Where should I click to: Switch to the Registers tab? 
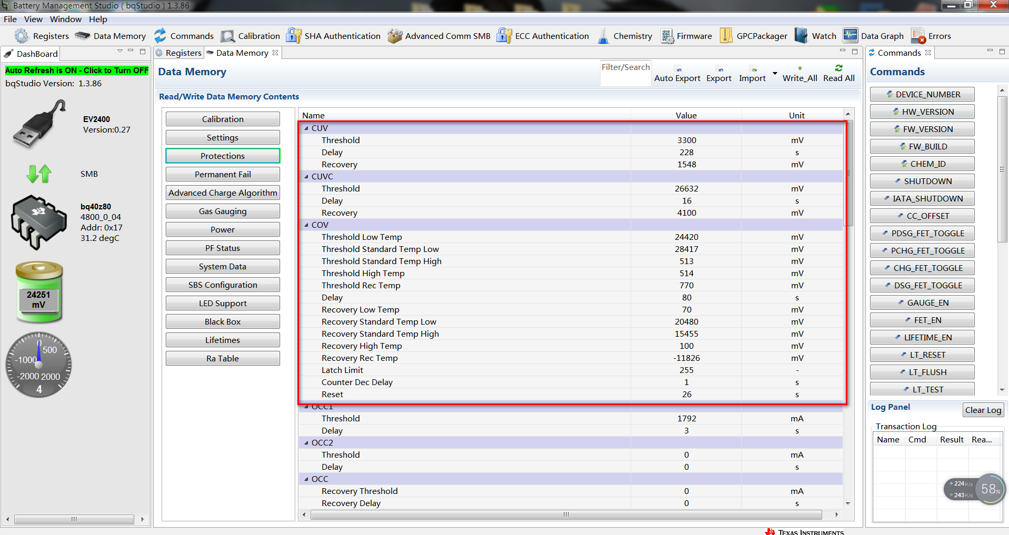[x=178, y=53]
